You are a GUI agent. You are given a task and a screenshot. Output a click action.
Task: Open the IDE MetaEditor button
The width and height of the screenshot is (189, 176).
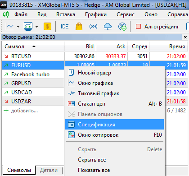[64, 27]
